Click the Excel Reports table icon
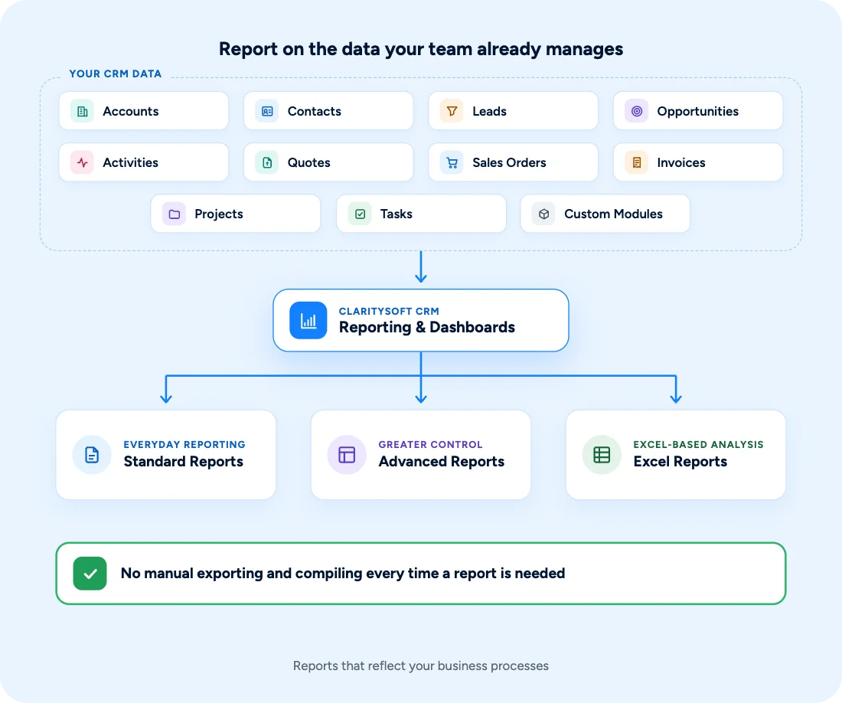The image size is (842, 703). coord(602,455)
